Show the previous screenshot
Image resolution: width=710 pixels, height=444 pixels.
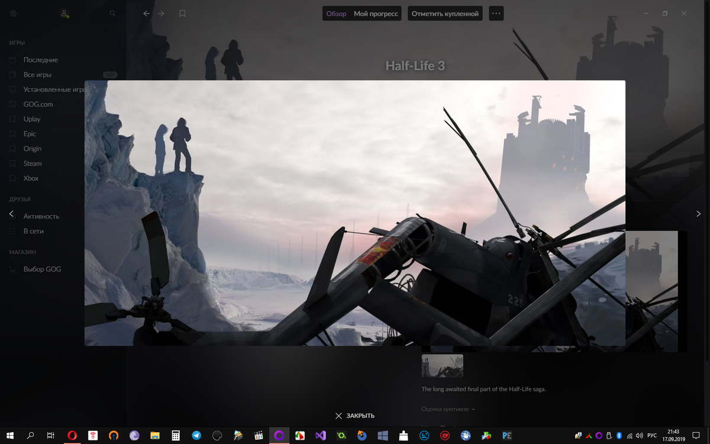pyautogui.click(x=11, y=214)
